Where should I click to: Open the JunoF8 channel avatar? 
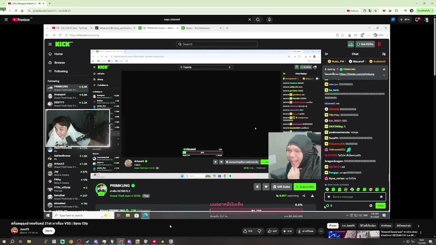[x=14, y=231]
